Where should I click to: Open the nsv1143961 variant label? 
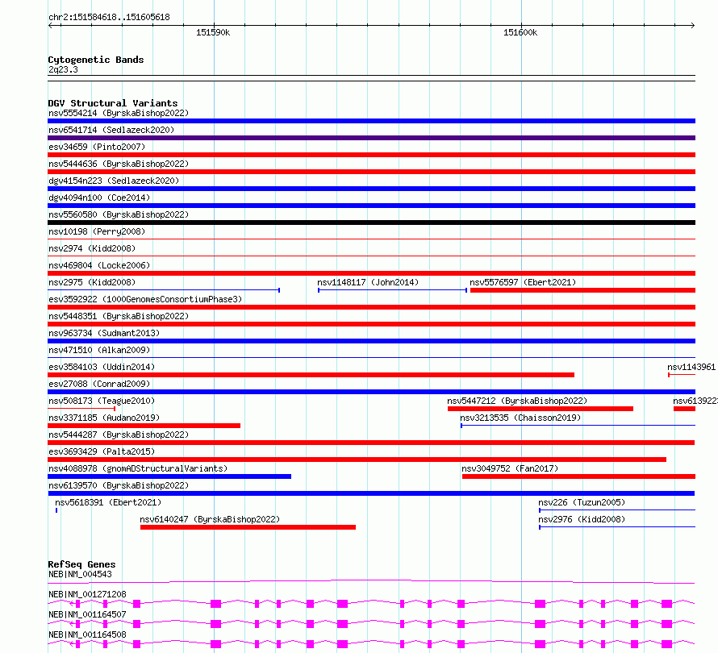tap(691, 367)
